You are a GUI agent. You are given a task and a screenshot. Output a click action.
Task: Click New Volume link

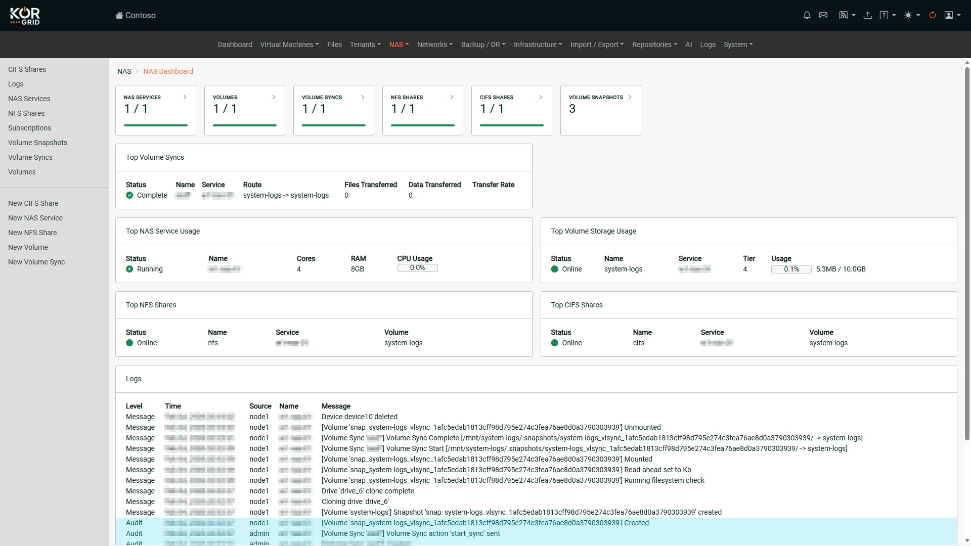[x=28, y=247]
